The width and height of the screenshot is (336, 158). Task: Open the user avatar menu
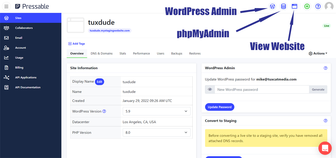pyautogui.click(x=329, y=7)
